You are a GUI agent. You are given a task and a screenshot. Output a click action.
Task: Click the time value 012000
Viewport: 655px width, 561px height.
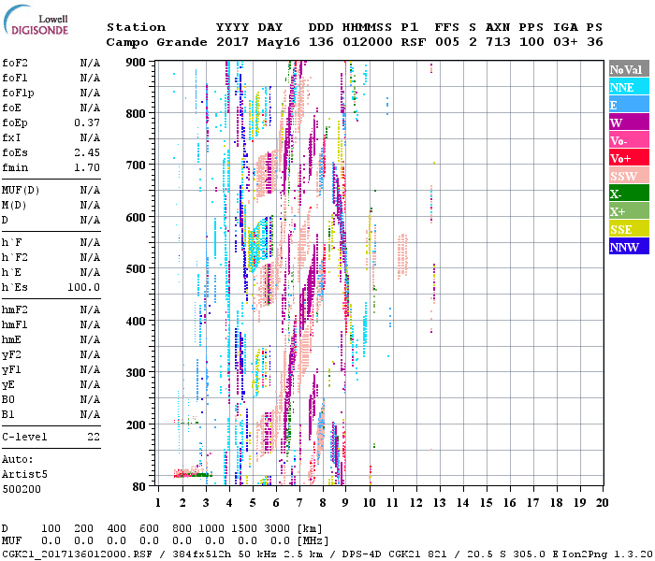[368, 42]
